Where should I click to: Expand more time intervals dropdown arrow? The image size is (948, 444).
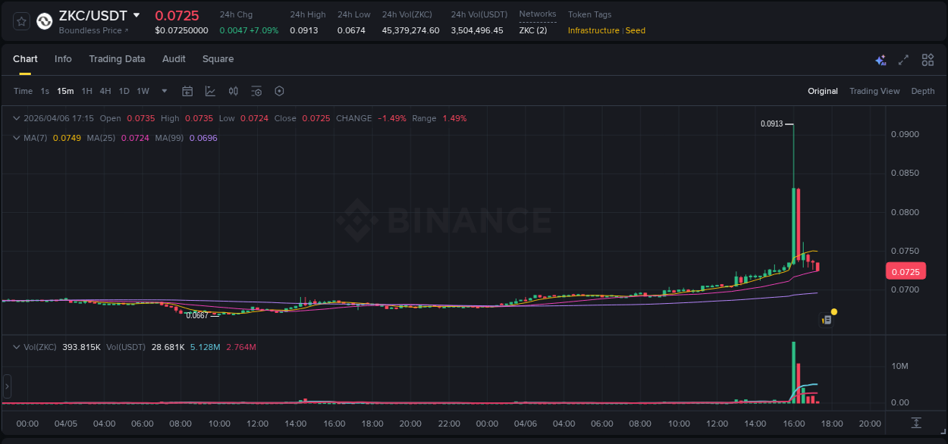(165, 91)
